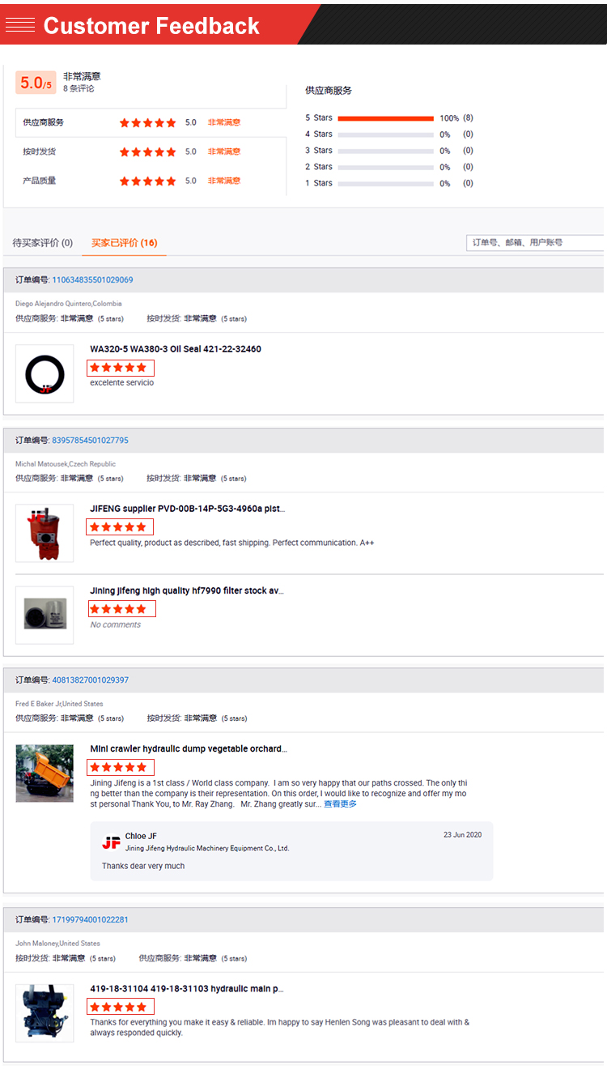Open the oil seal product thumbnail

(45, 374)
